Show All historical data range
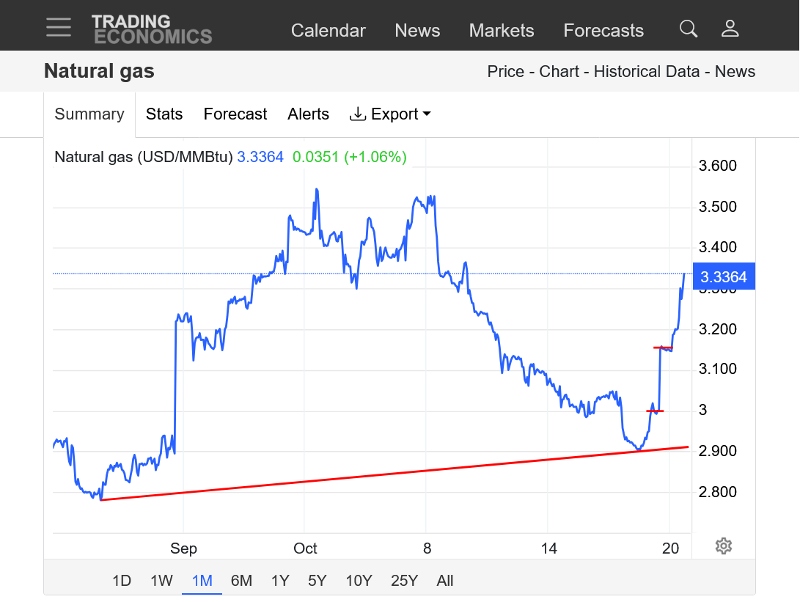The image size is (800, 602). click(x=444, y=581)
